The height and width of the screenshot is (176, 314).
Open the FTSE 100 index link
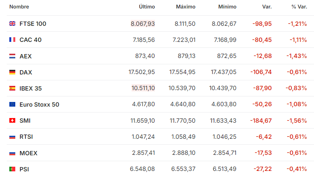(33, 24)
